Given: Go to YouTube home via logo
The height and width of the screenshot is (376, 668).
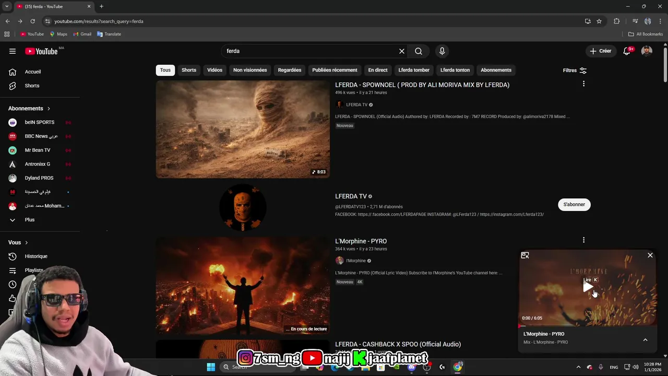Looking at the screenshot, I should [x=41, y=51].
